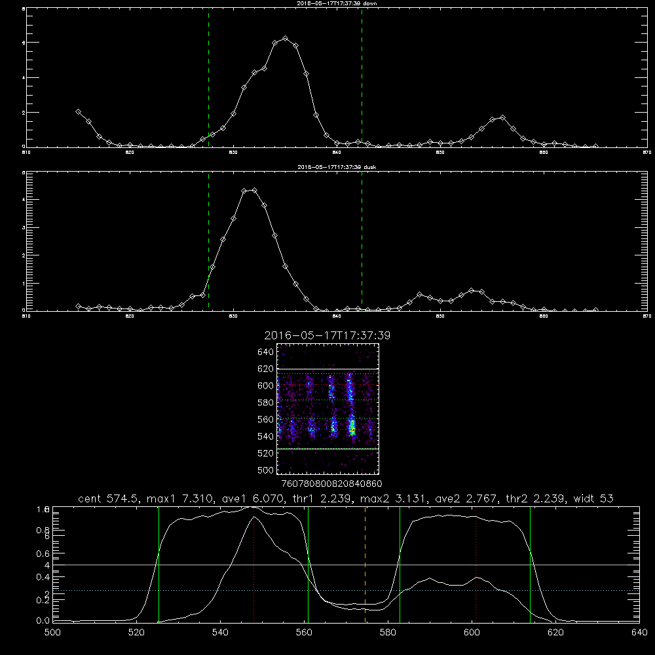Click the right red dotted line in bottom plot

click(476, 565)
